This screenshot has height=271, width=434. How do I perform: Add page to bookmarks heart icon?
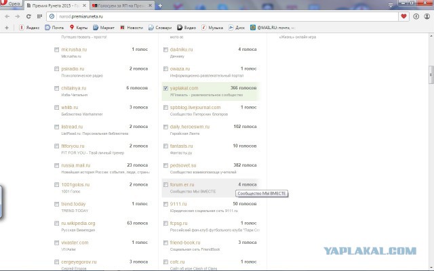tap(403, 16)
